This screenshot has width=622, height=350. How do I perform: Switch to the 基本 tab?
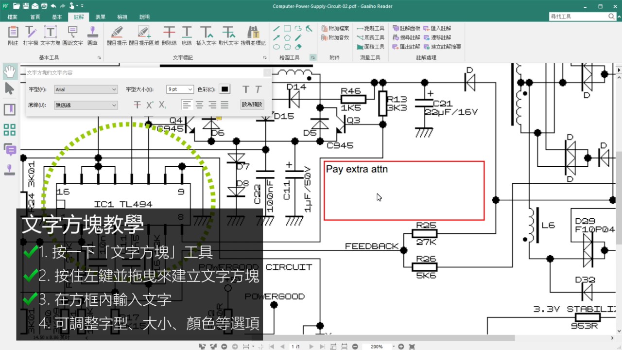tap(57, 17)
